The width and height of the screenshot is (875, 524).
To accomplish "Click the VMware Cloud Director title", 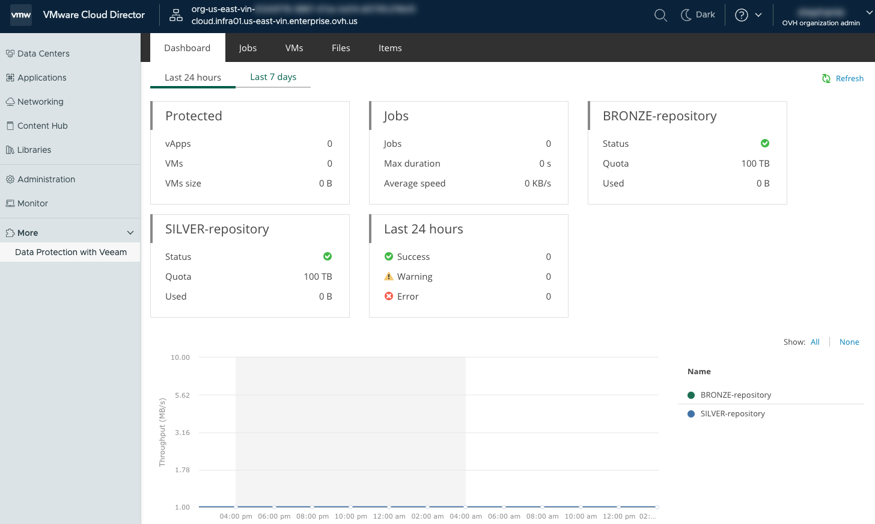I will click(94, 15).
